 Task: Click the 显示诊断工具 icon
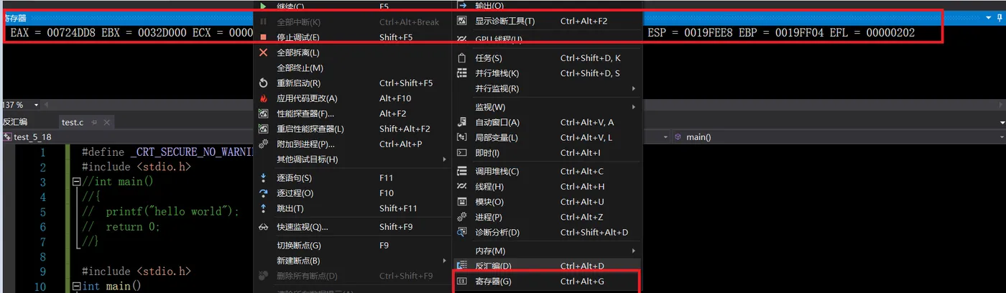[x=462, y=21]
